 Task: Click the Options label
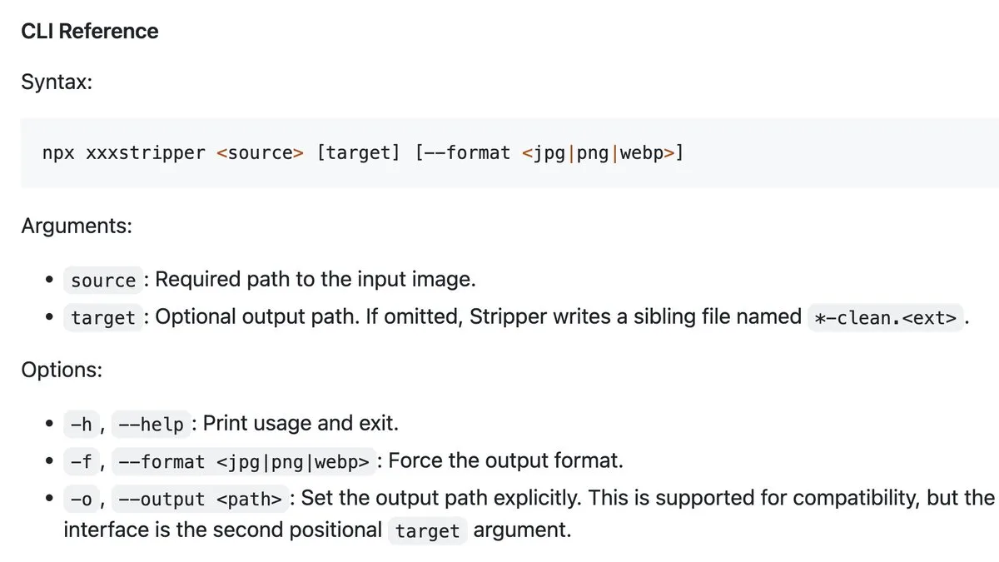(62, 370)
